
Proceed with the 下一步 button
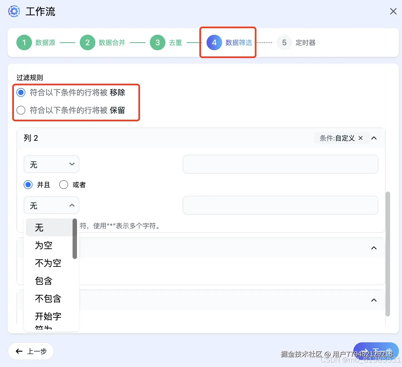click(376, 351)
